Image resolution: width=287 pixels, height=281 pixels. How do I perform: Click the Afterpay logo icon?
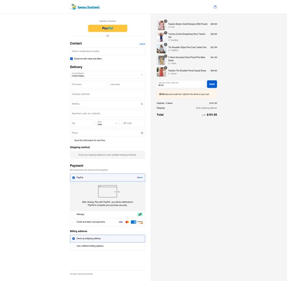tap(140, 214)
